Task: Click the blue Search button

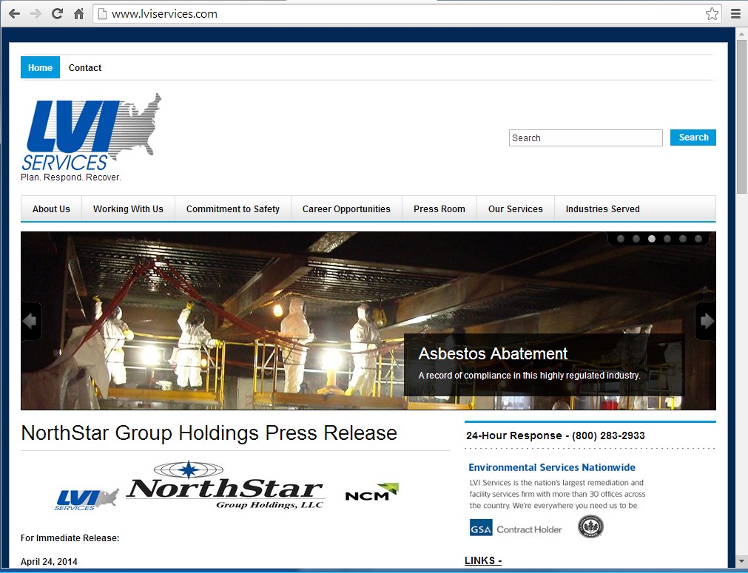Action: click(693, 138)
